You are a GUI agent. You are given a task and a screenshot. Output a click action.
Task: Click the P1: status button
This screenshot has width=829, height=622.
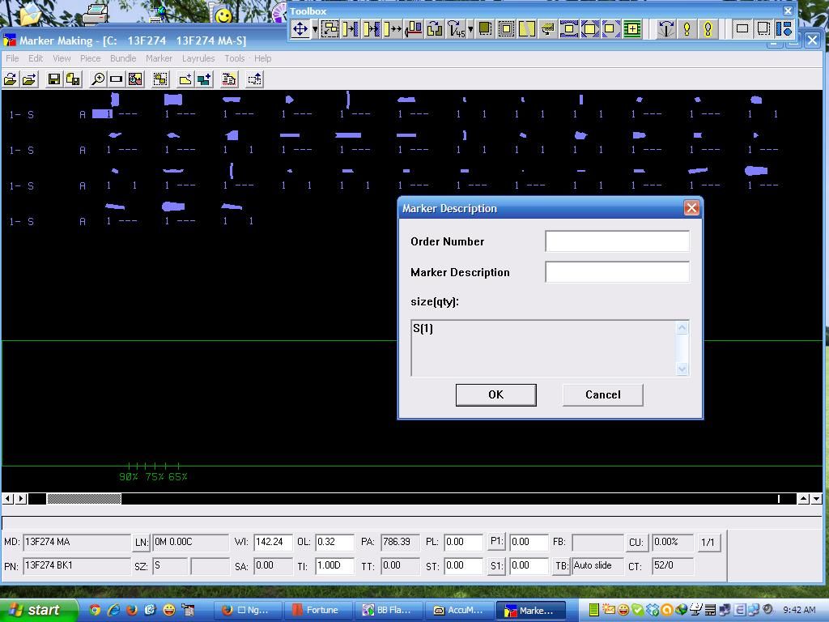pyautogui.click(x=496, y=541)
